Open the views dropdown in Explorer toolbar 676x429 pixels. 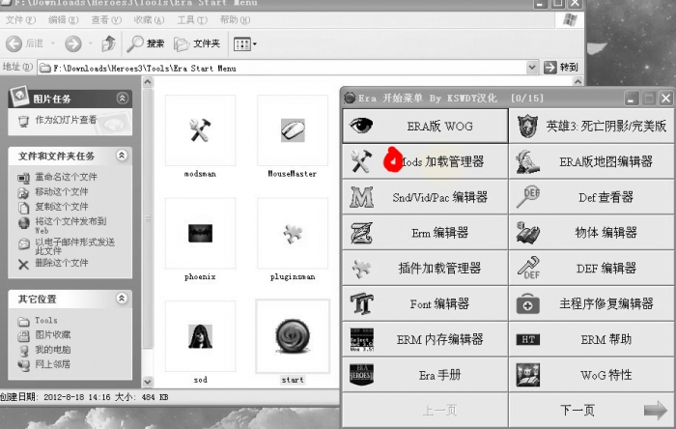(244, 44)
